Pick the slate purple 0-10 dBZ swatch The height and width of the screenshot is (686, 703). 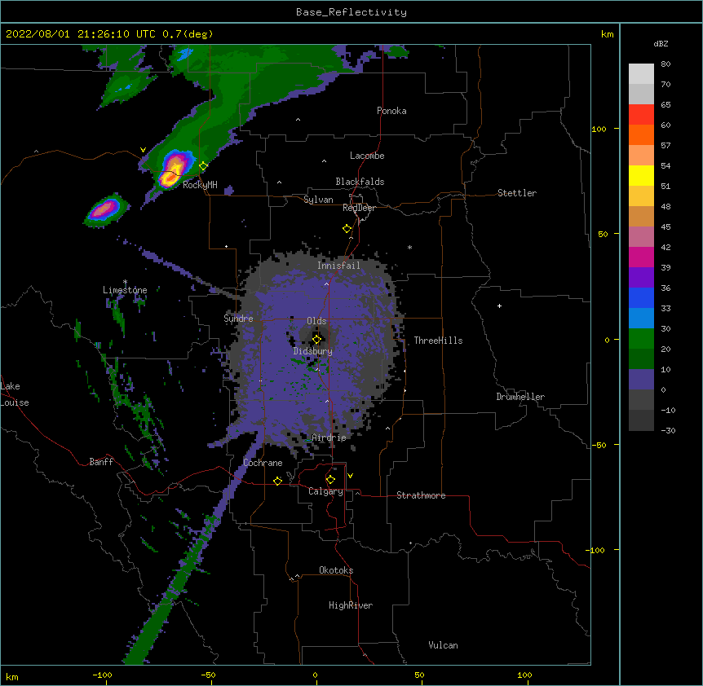[641, 380]
